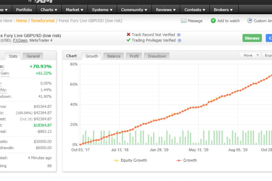Click the 0.05% daily value
272x181 pixels.
(x=46, y=84)
